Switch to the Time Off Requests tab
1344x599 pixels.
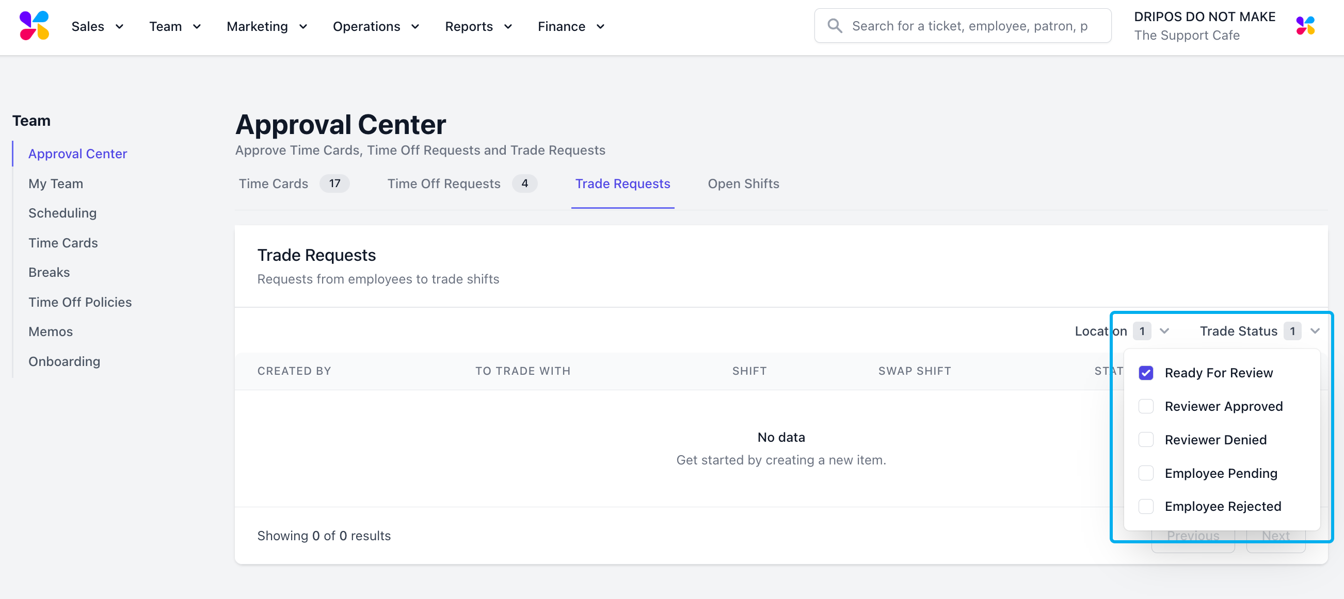[443, 184]
